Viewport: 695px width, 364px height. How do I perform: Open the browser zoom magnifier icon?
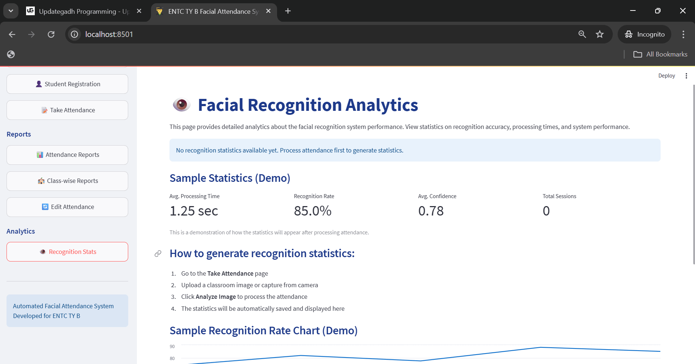[582, 34]
